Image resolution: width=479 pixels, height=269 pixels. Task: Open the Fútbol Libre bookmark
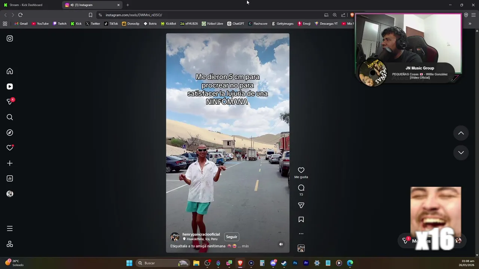(212, 24)
